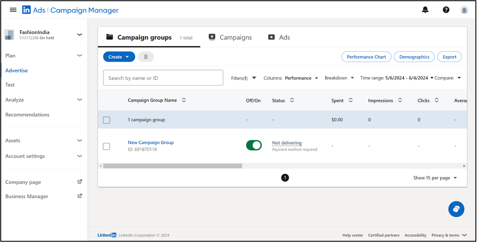This screenshot has height=243, width=478.
Task: Click the trash delete icon button
Action: pos(146,57)
